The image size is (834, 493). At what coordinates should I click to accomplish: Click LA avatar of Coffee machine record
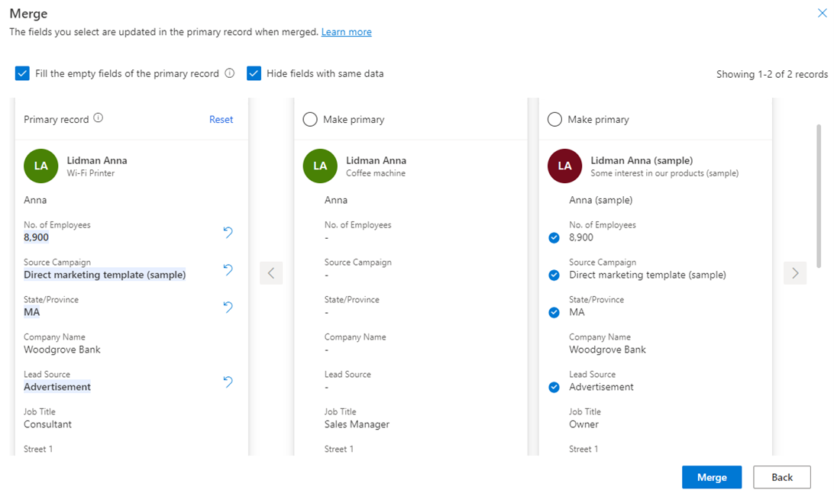[320, 166]
